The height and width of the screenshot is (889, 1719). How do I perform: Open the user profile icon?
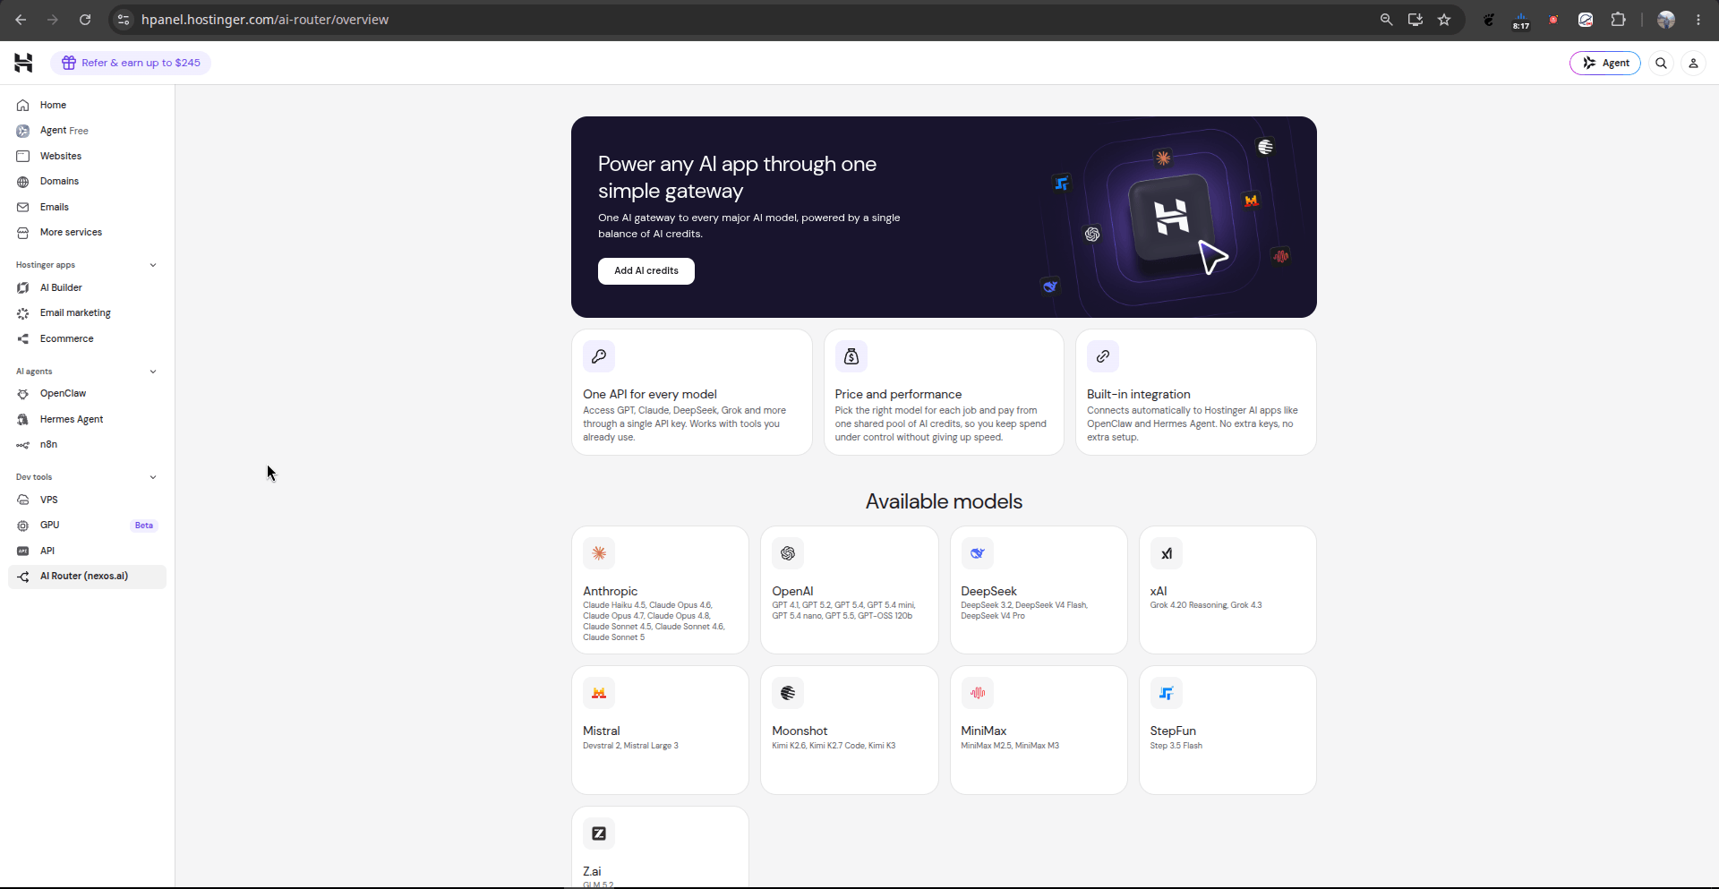[x=1693, y=63]
